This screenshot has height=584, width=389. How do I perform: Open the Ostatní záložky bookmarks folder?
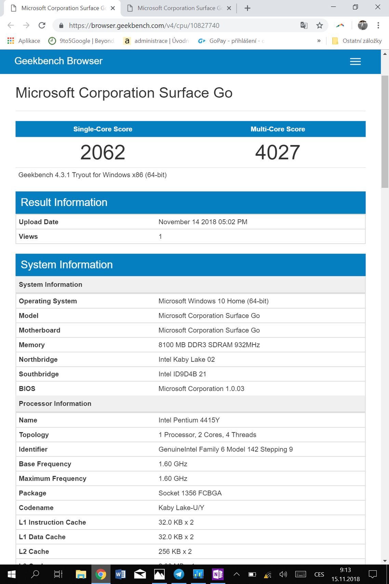pyautogui.click(x=357, y=41)
